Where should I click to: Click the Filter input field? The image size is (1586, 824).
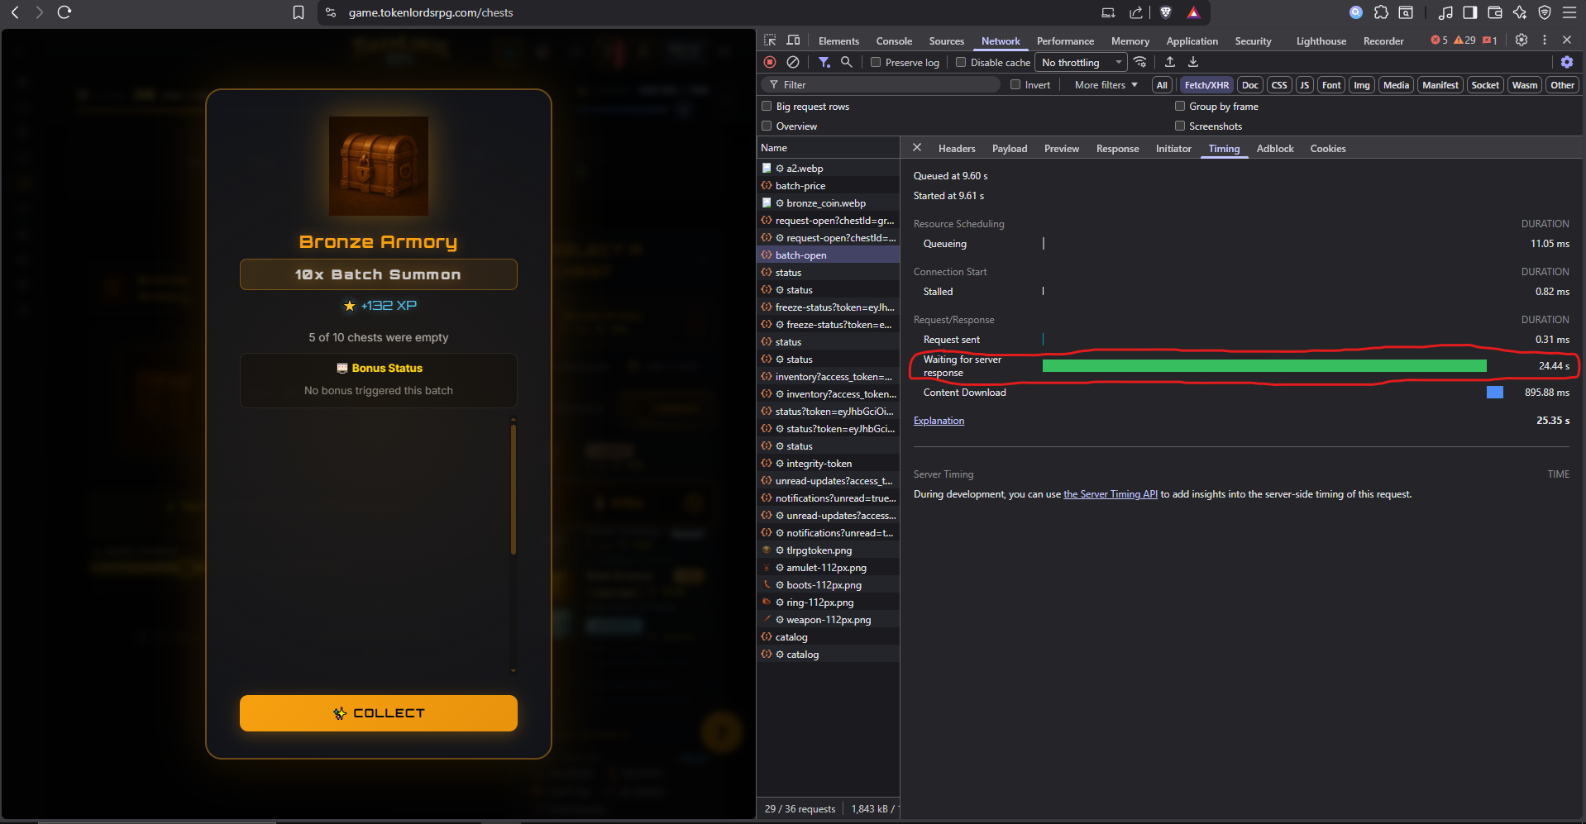[x=881, y=84]
